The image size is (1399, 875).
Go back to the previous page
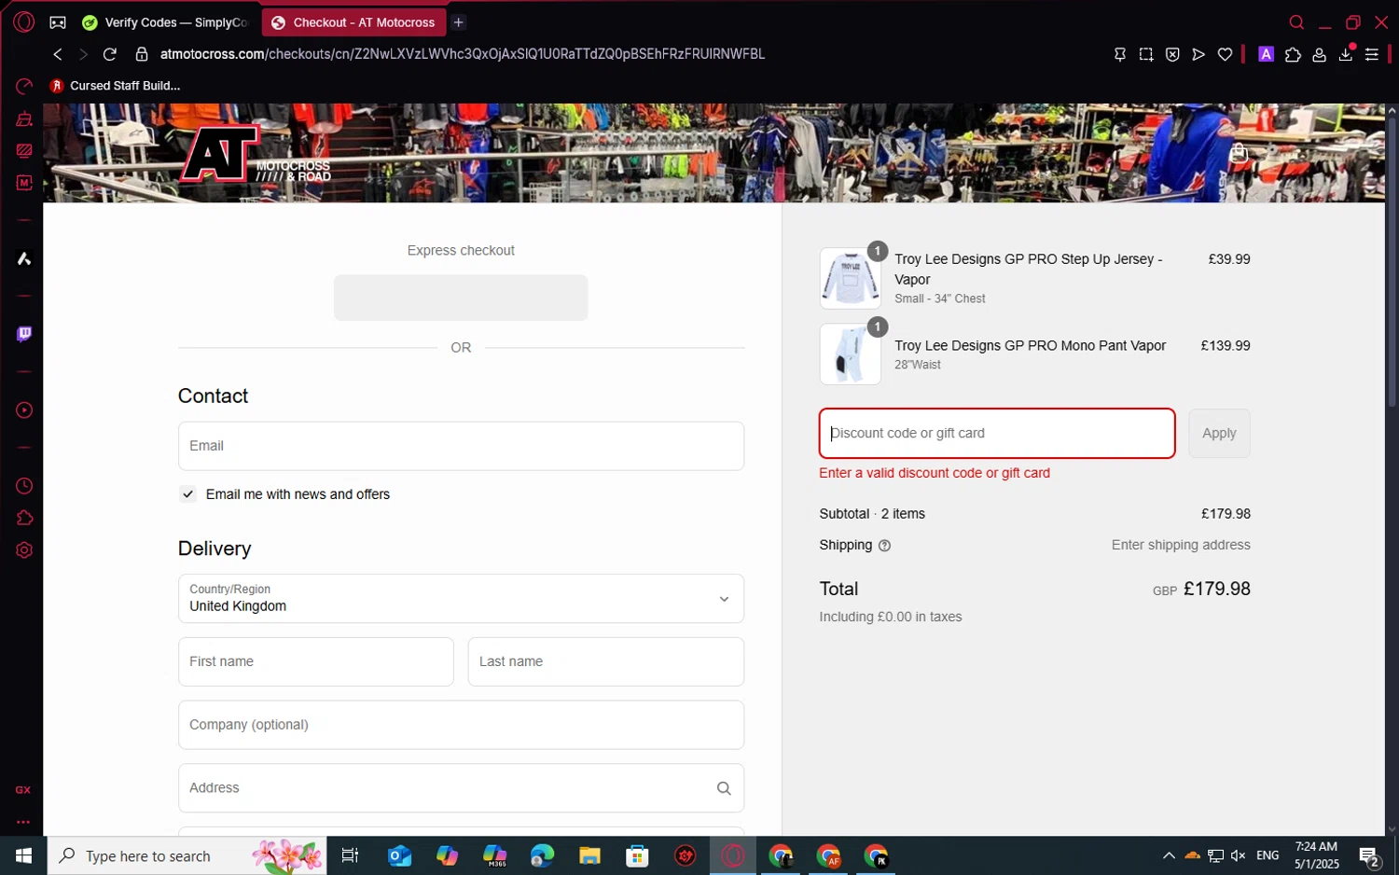tap(58, 54)
